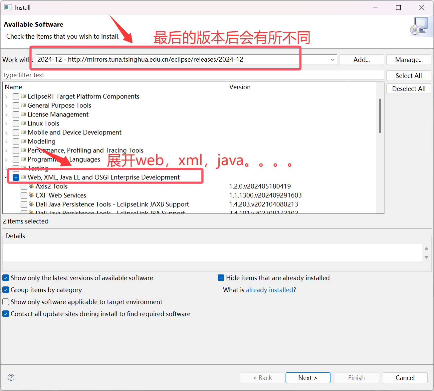Collapse Web, XML, Java EE category

tap(6, 178)
